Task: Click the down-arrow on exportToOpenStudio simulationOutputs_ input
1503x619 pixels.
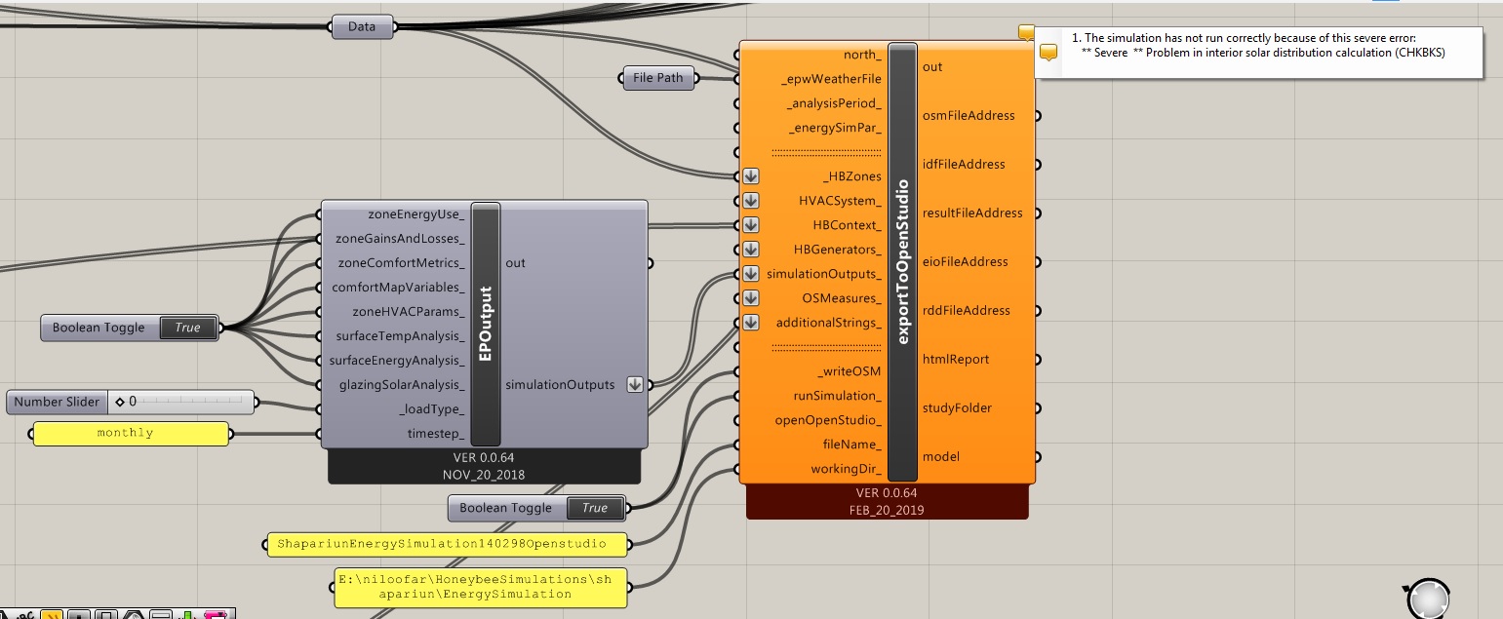Action: click(x=750, y=274)
